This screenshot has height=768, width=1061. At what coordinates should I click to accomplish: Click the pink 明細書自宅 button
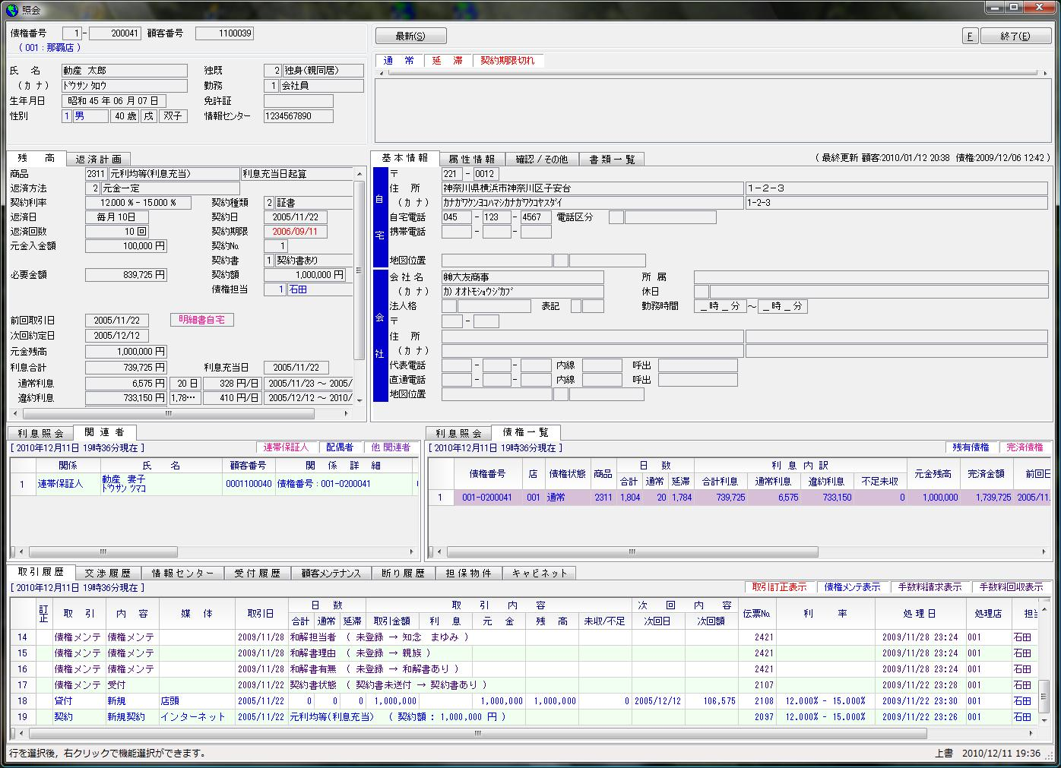201,321
